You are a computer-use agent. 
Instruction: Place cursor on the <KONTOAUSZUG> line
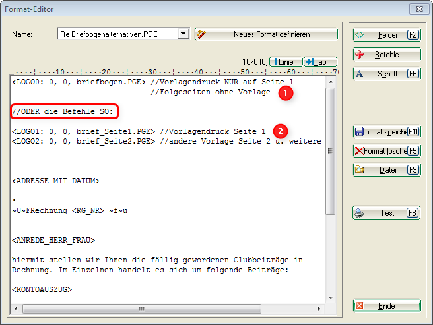click(42, 289)
